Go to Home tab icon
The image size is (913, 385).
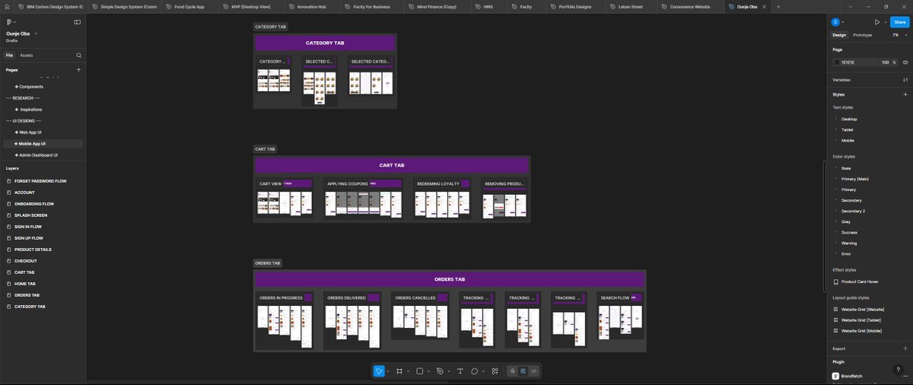[x=8, y=6]
